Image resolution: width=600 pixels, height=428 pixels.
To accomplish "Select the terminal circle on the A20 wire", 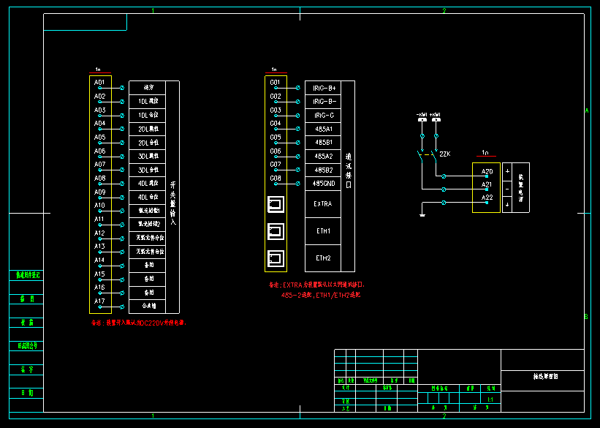I will pyautogui.click(x=444, y=176).
